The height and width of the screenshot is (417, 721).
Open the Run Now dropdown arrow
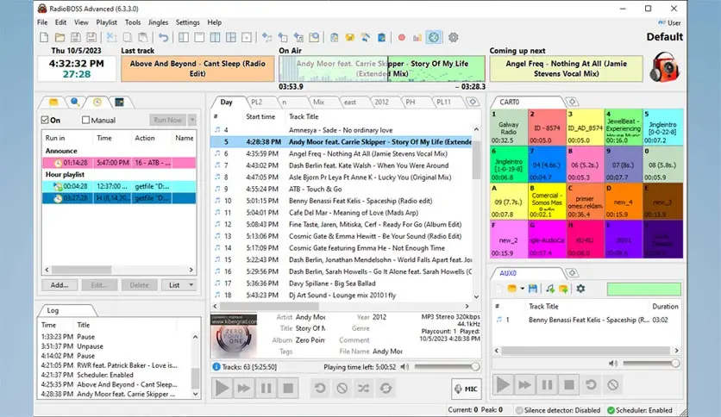pyautogui.click(x=192, y=121)
